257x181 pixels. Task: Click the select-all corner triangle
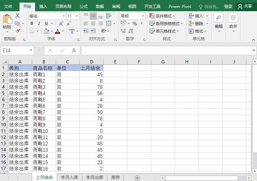coord(5,62)
